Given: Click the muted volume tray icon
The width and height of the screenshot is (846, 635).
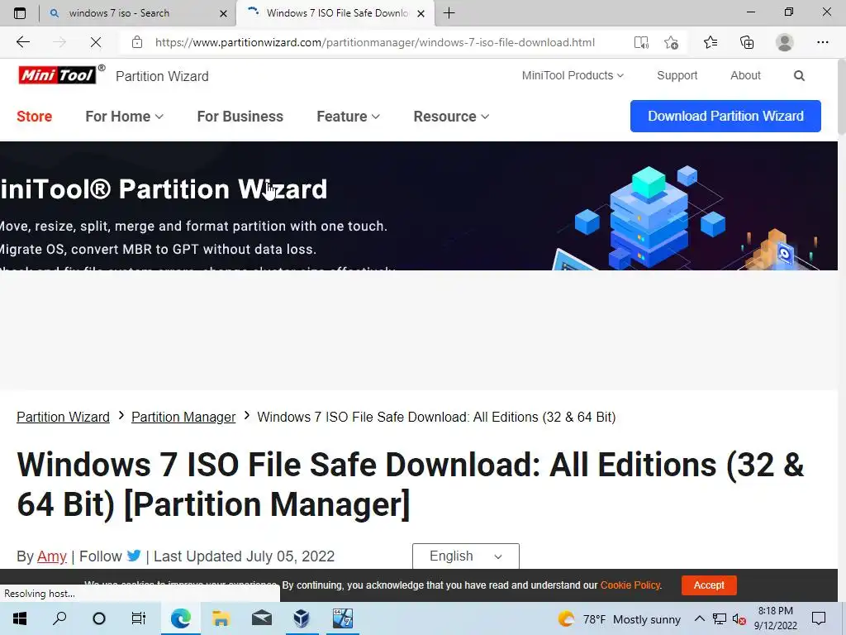Looking at the screenshot, I should pyautogui.click(x=739, y=618).
